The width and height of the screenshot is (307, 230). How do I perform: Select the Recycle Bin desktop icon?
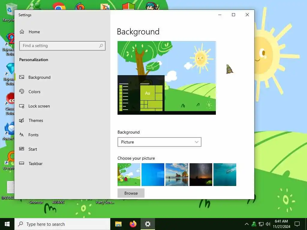9,12
